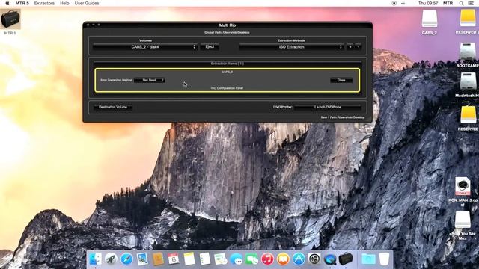This screenshot has height=269, width=479.
Task: Remove the extraction item with the minus button
Action: 358,46
